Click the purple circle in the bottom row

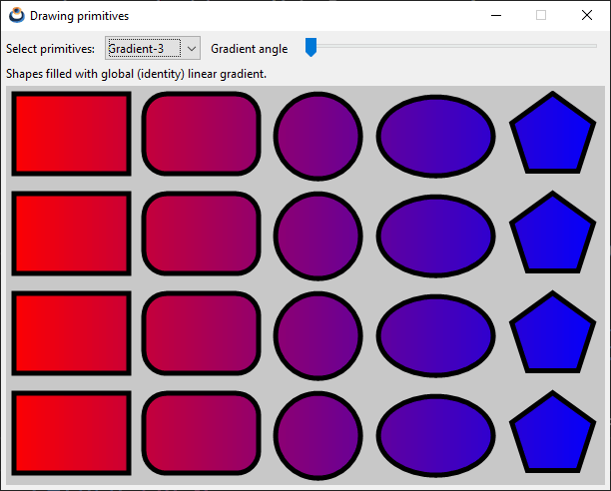(x=317, y=434)
